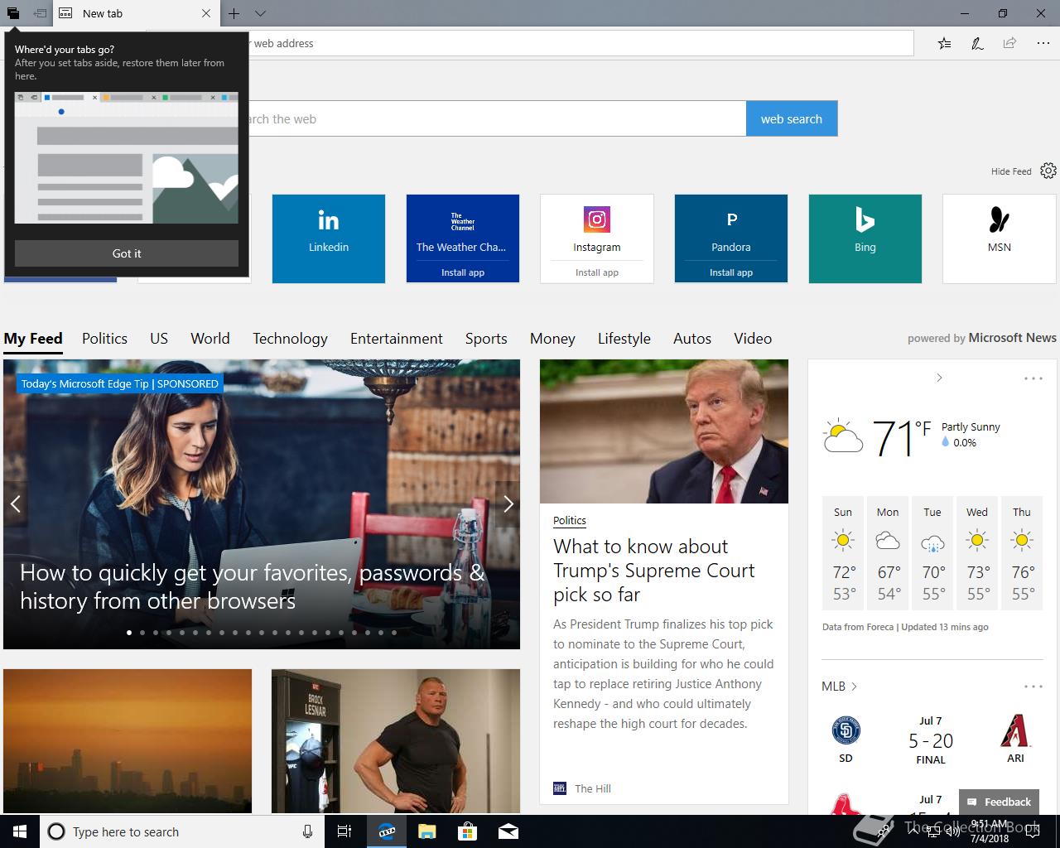Click Sunday forecast column

click(x=843, y=552)
